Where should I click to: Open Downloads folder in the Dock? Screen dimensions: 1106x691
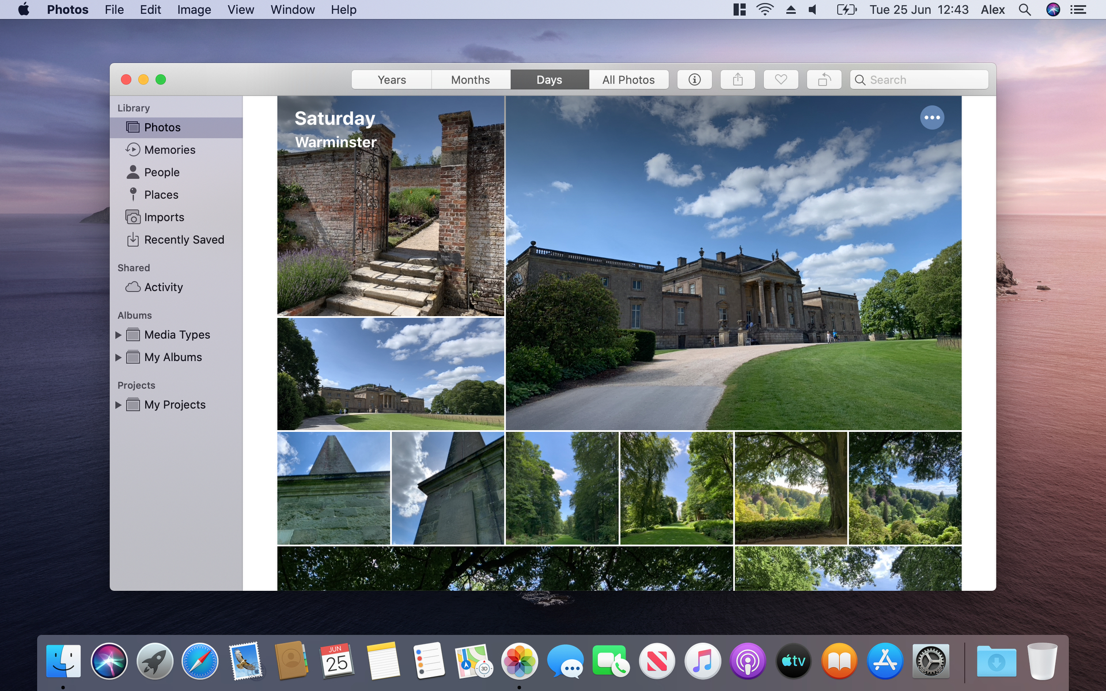(997, 661)
